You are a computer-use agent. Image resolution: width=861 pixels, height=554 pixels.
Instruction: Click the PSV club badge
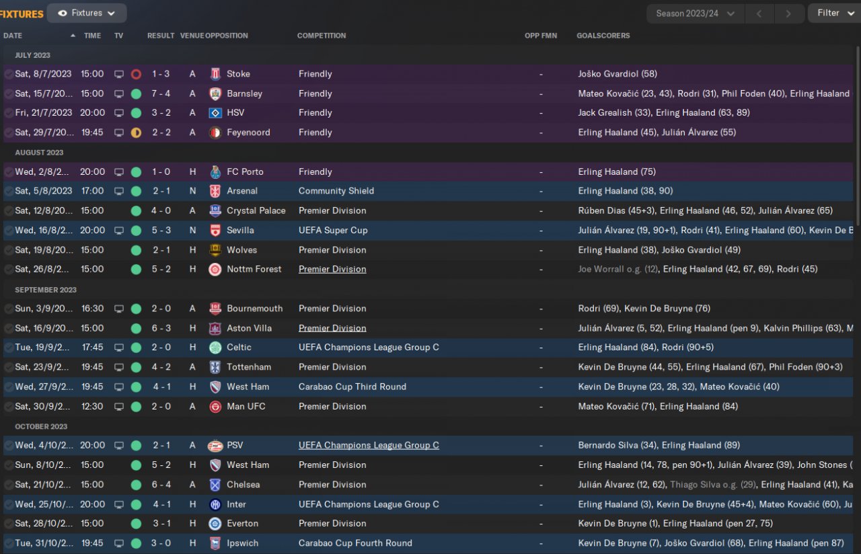(215, 445)
